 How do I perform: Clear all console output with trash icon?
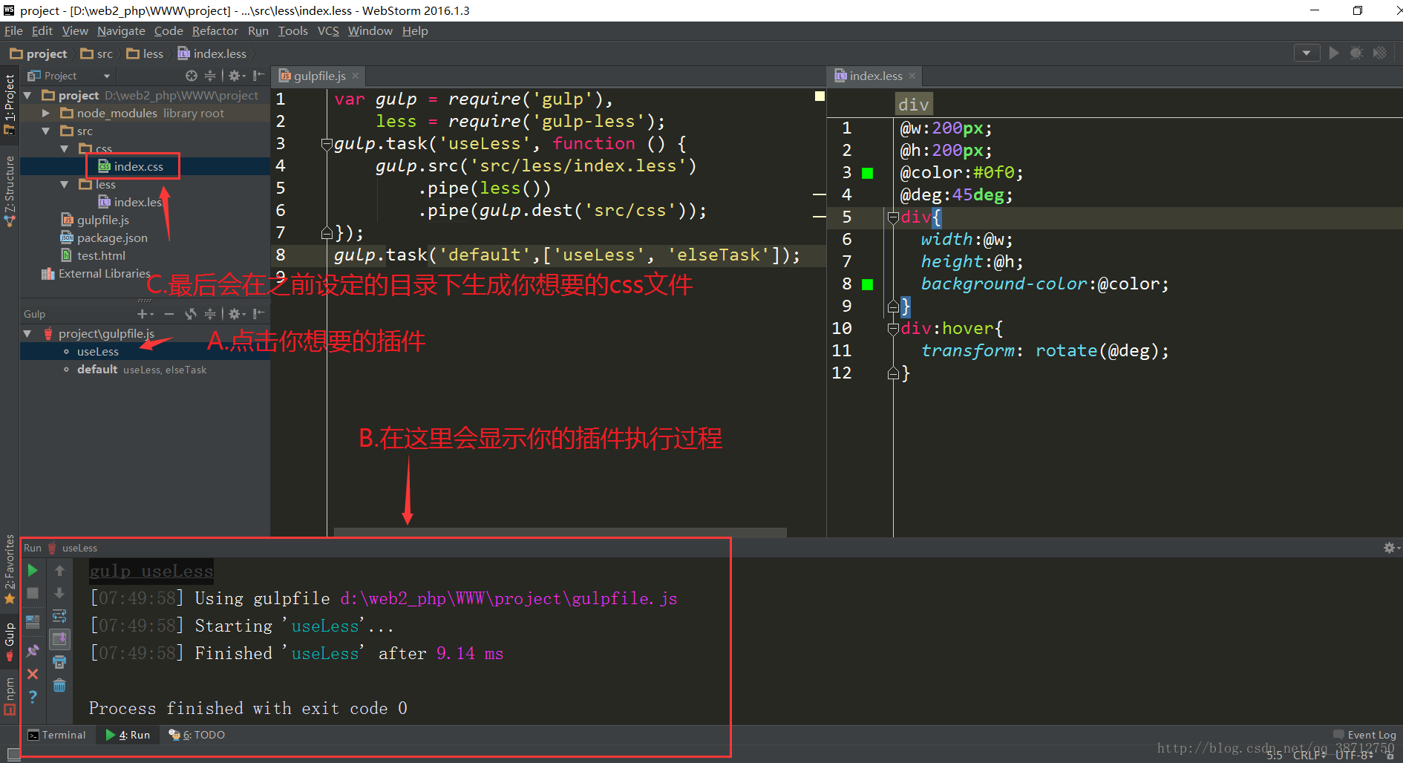coord(59,685)
